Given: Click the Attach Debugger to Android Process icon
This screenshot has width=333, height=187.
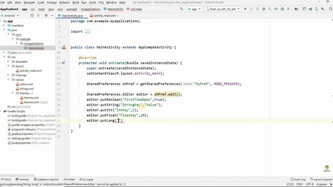Looking at the screenshot, I should (282, 9).
